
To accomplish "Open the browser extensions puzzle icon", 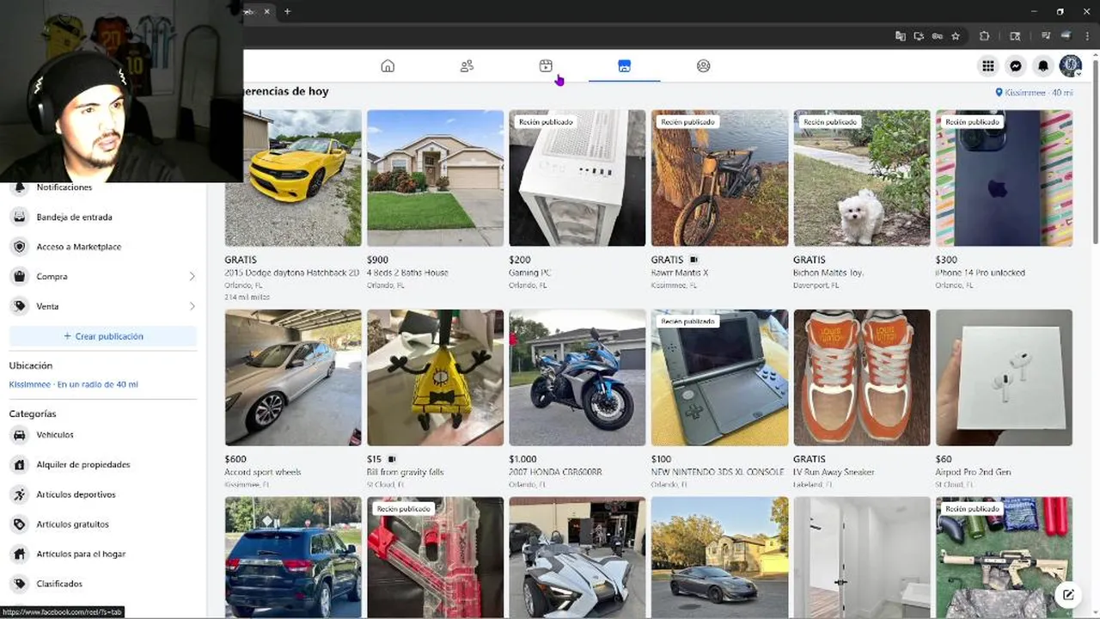I will pos(985,36).
